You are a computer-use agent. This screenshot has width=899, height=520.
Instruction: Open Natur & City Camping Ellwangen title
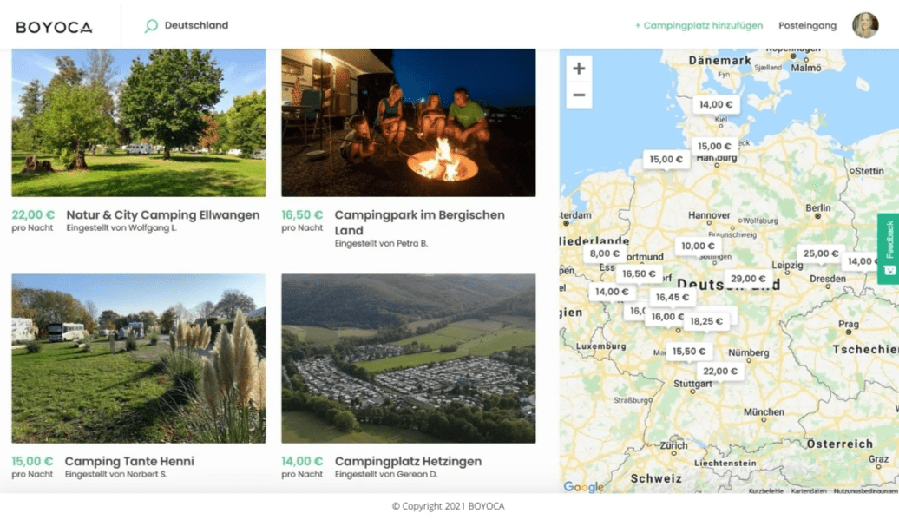163,215
